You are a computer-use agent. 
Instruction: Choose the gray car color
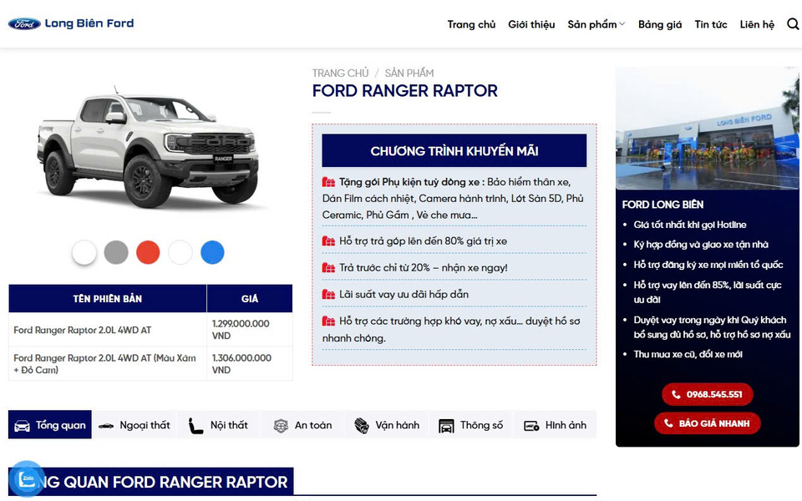point(116,252)
